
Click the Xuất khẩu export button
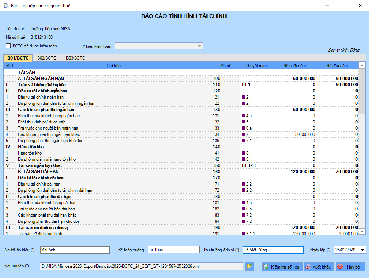coord(318,267)
